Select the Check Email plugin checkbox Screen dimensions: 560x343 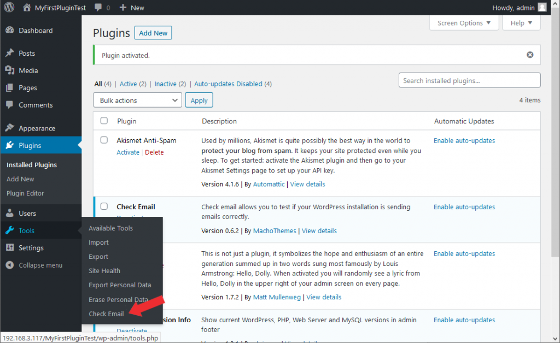104,206
